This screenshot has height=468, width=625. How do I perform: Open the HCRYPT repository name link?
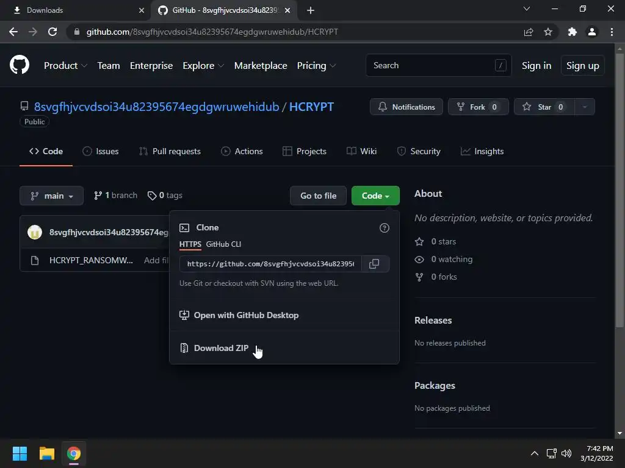311,107
